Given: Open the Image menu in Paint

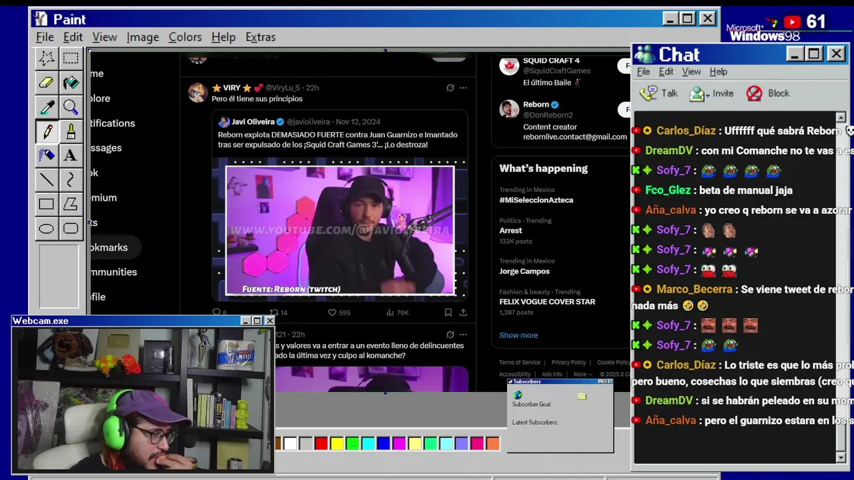Looking at the screenshot, I should point(143,37).
